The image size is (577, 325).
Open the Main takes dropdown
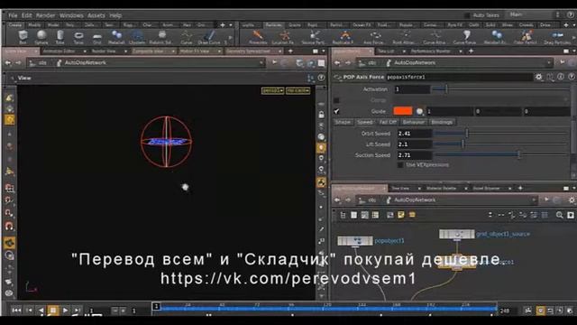534,14
